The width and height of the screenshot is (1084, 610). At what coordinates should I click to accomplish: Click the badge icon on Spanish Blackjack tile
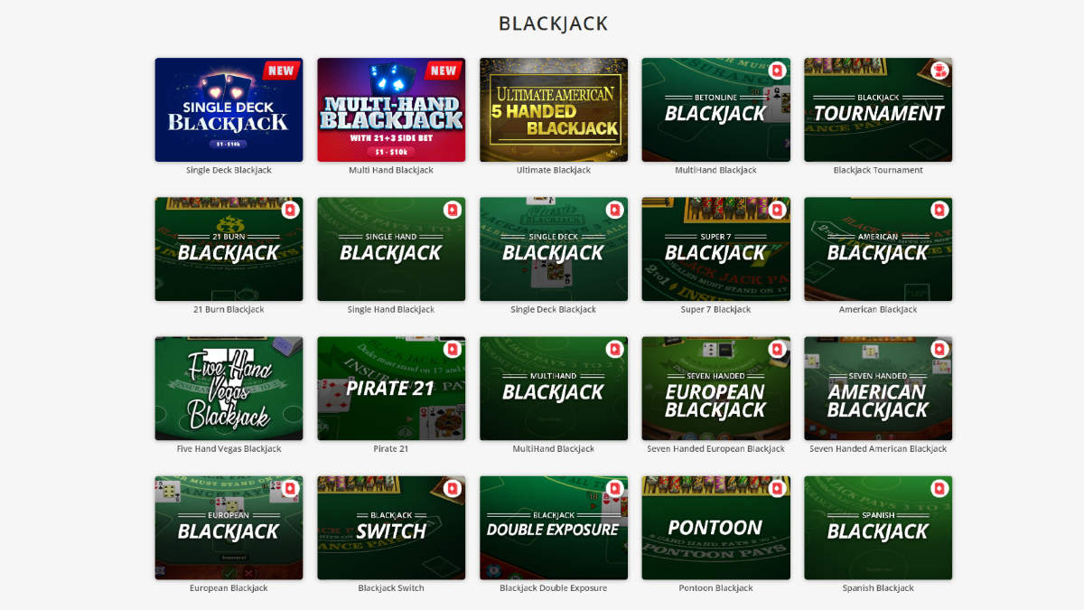pos(939,488)
